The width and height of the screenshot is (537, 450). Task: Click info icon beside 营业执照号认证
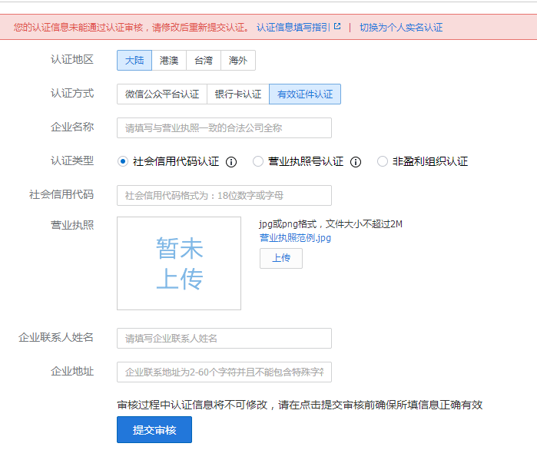(x=356, y=162)
